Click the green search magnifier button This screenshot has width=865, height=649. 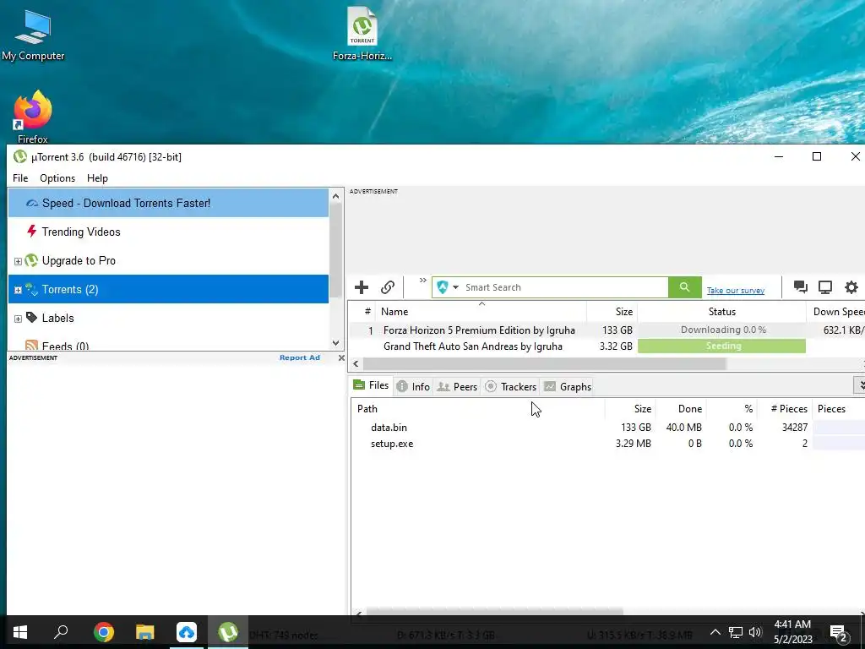tap(684, 287)
